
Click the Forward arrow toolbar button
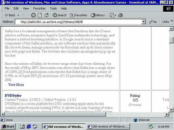tap(23, 15)
